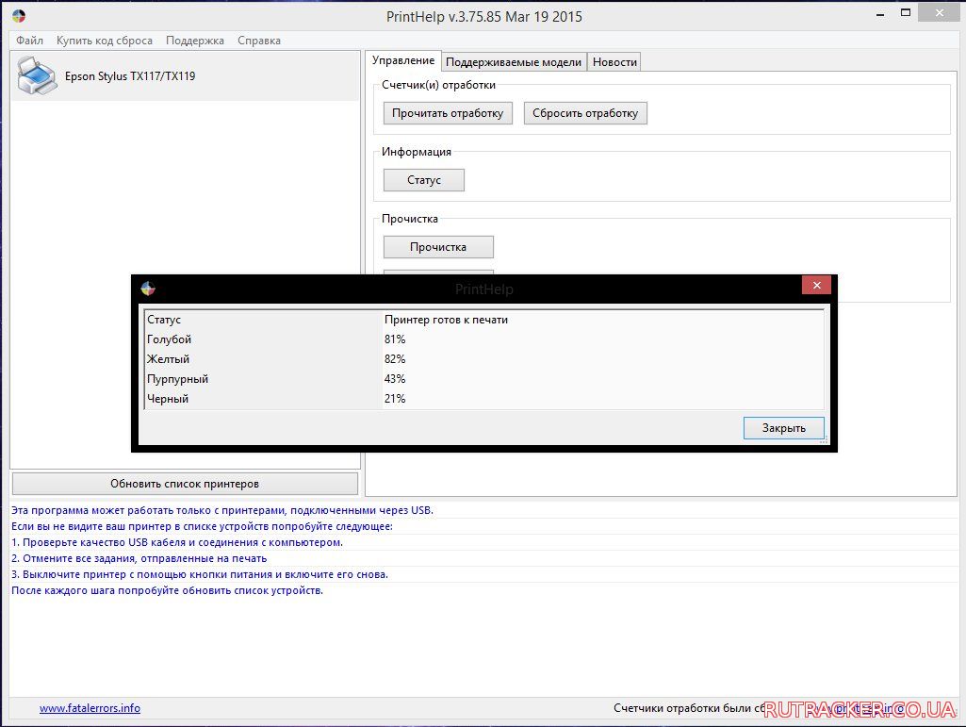966x727 pixels.
Task: Click the status dialog's PrintHelp logo icon
Action: pos(148,288)
